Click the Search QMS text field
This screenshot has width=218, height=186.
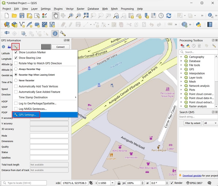pyautogui.click(x=198, y=117)
